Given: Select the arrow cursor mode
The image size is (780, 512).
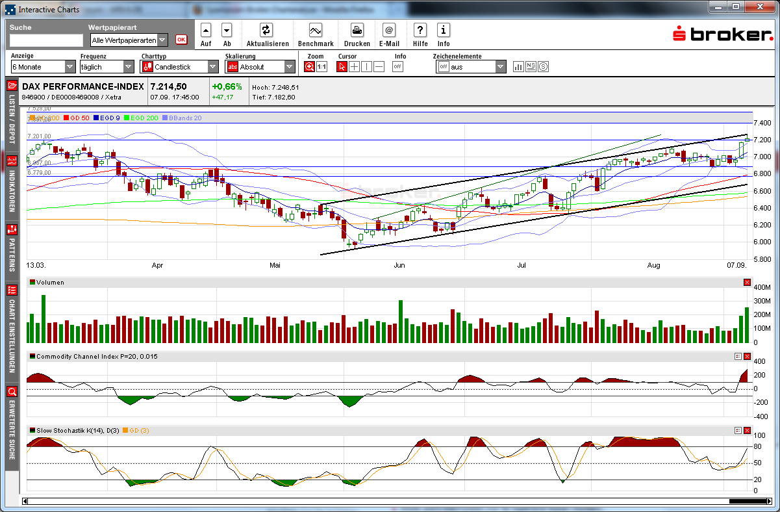Looking at the screenshot, I should pyautogui.click(x=342, y=66).
